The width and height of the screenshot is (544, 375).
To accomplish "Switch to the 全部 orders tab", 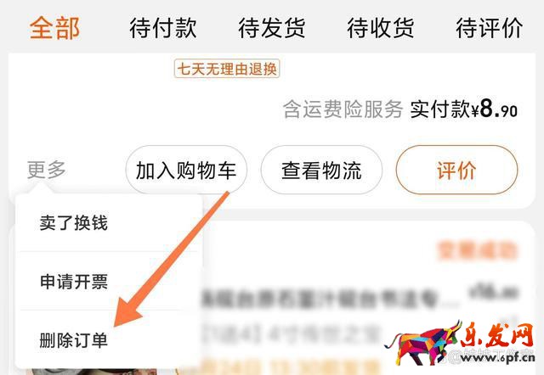I will coord(54,28).
